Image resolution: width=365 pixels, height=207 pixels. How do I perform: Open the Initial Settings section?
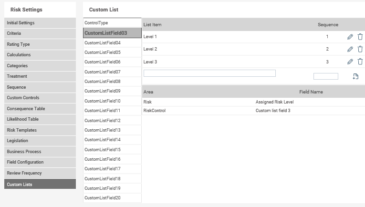point(40,23)
